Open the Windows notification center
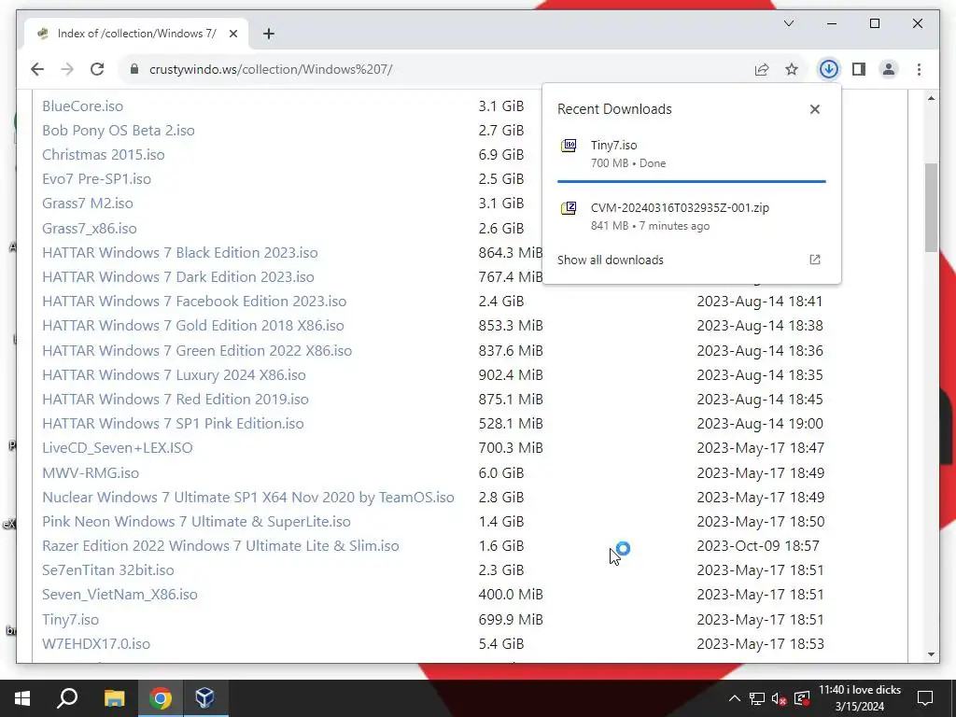The image size is (956, 717). tap(925, 698)
